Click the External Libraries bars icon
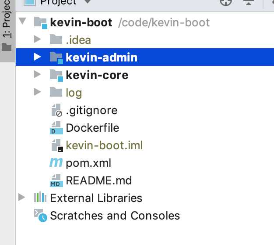 [x=40, y=198]
